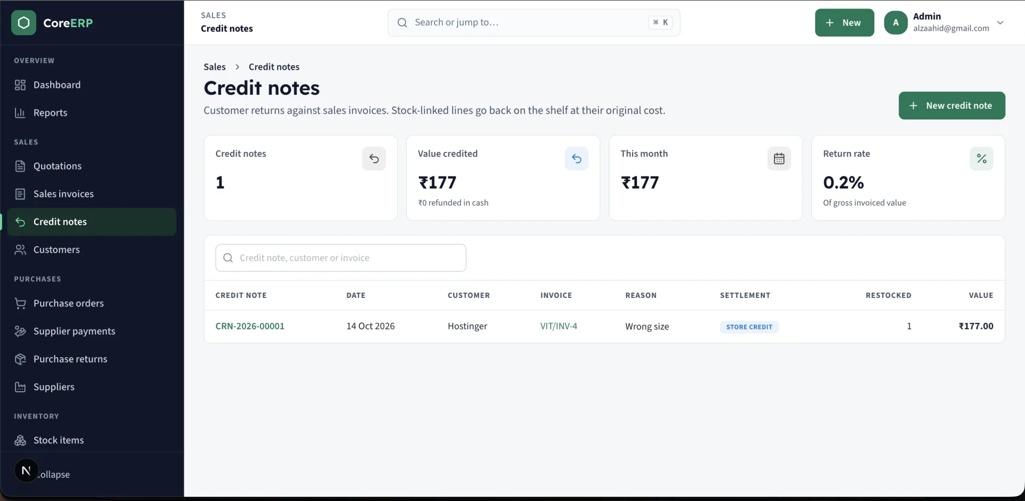Screen dimensions: 1025x501
Task: Click the Suppliers factory icon
Action: [x=20, y=387]
